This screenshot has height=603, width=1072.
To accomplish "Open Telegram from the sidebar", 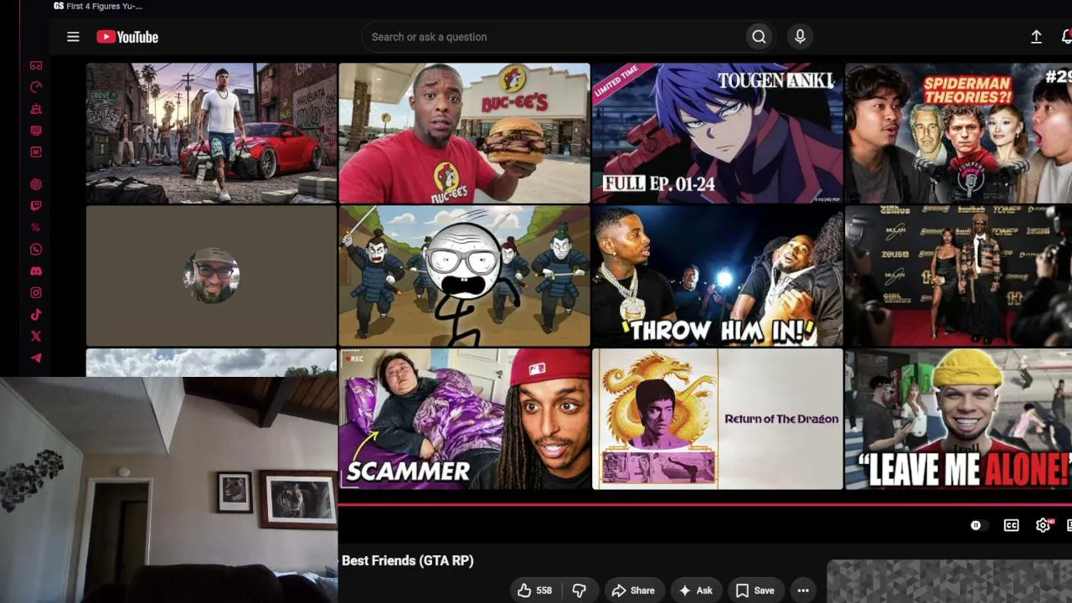I will coord(36,358).
